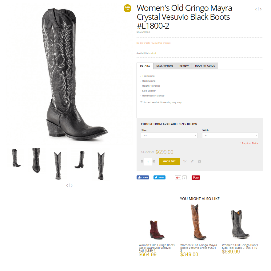Open the Size dropdown

point(169,135)
